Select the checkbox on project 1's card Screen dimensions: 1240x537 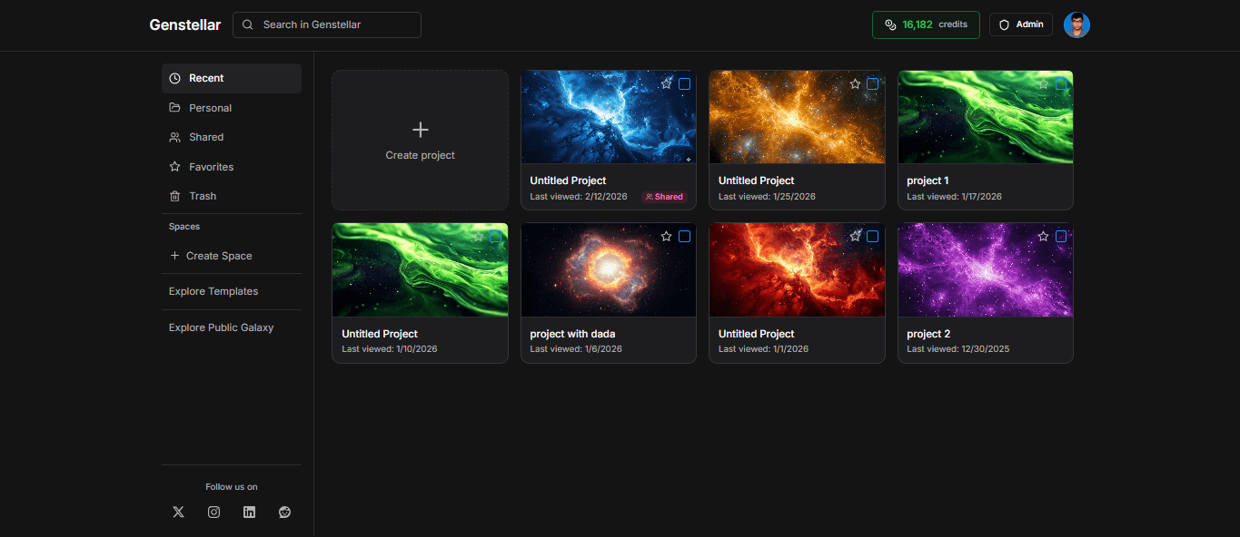(1061, 83)
